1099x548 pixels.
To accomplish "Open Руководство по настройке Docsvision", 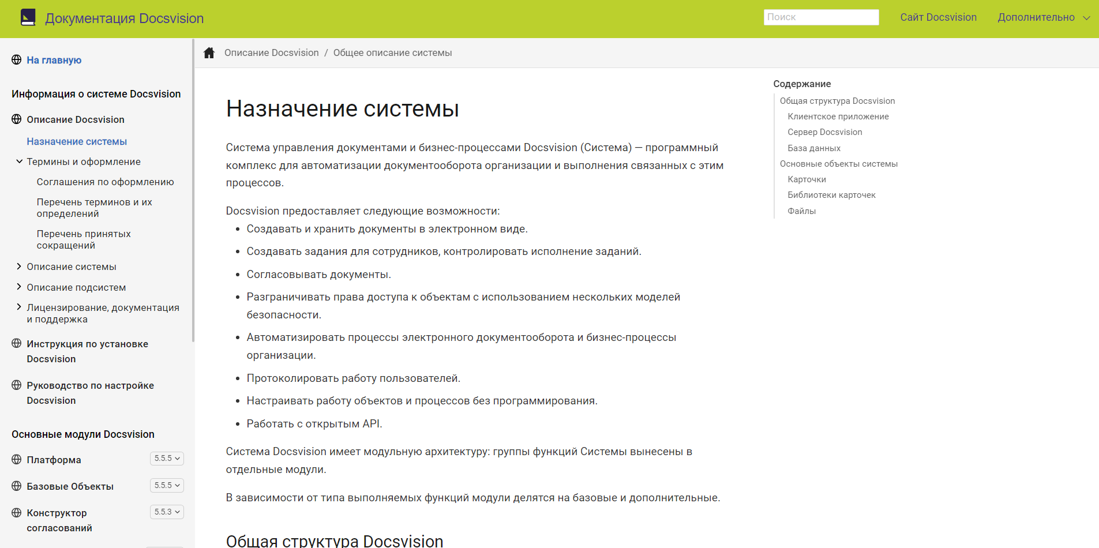I will [90, 393].
